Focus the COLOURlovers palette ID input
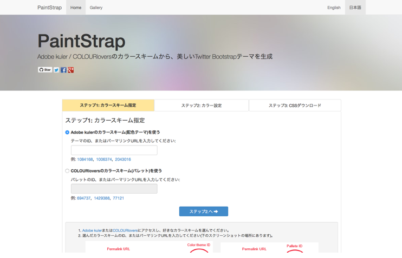 [114, 189]
